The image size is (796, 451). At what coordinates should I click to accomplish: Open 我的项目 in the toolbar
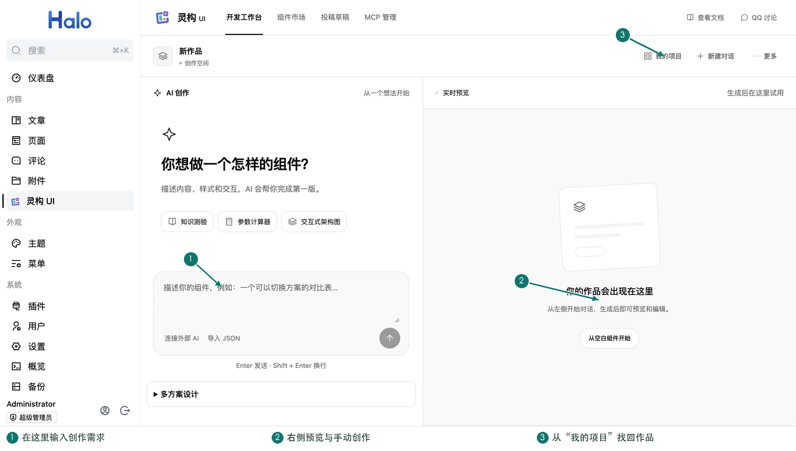coord(662,56)
